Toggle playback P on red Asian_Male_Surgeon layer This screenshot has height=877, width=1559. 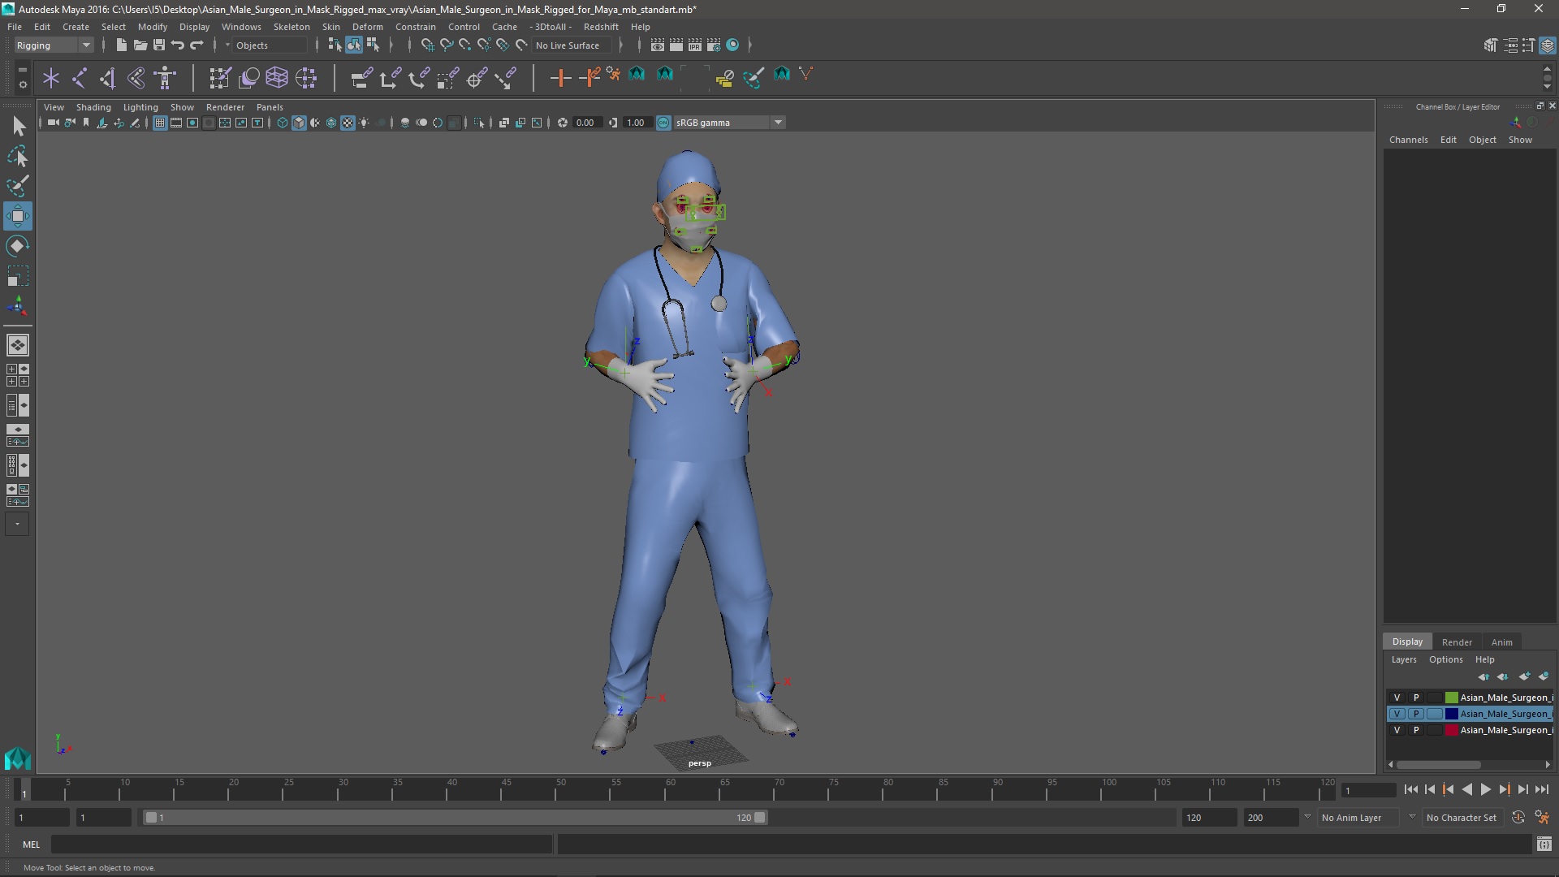(1416, 730)
